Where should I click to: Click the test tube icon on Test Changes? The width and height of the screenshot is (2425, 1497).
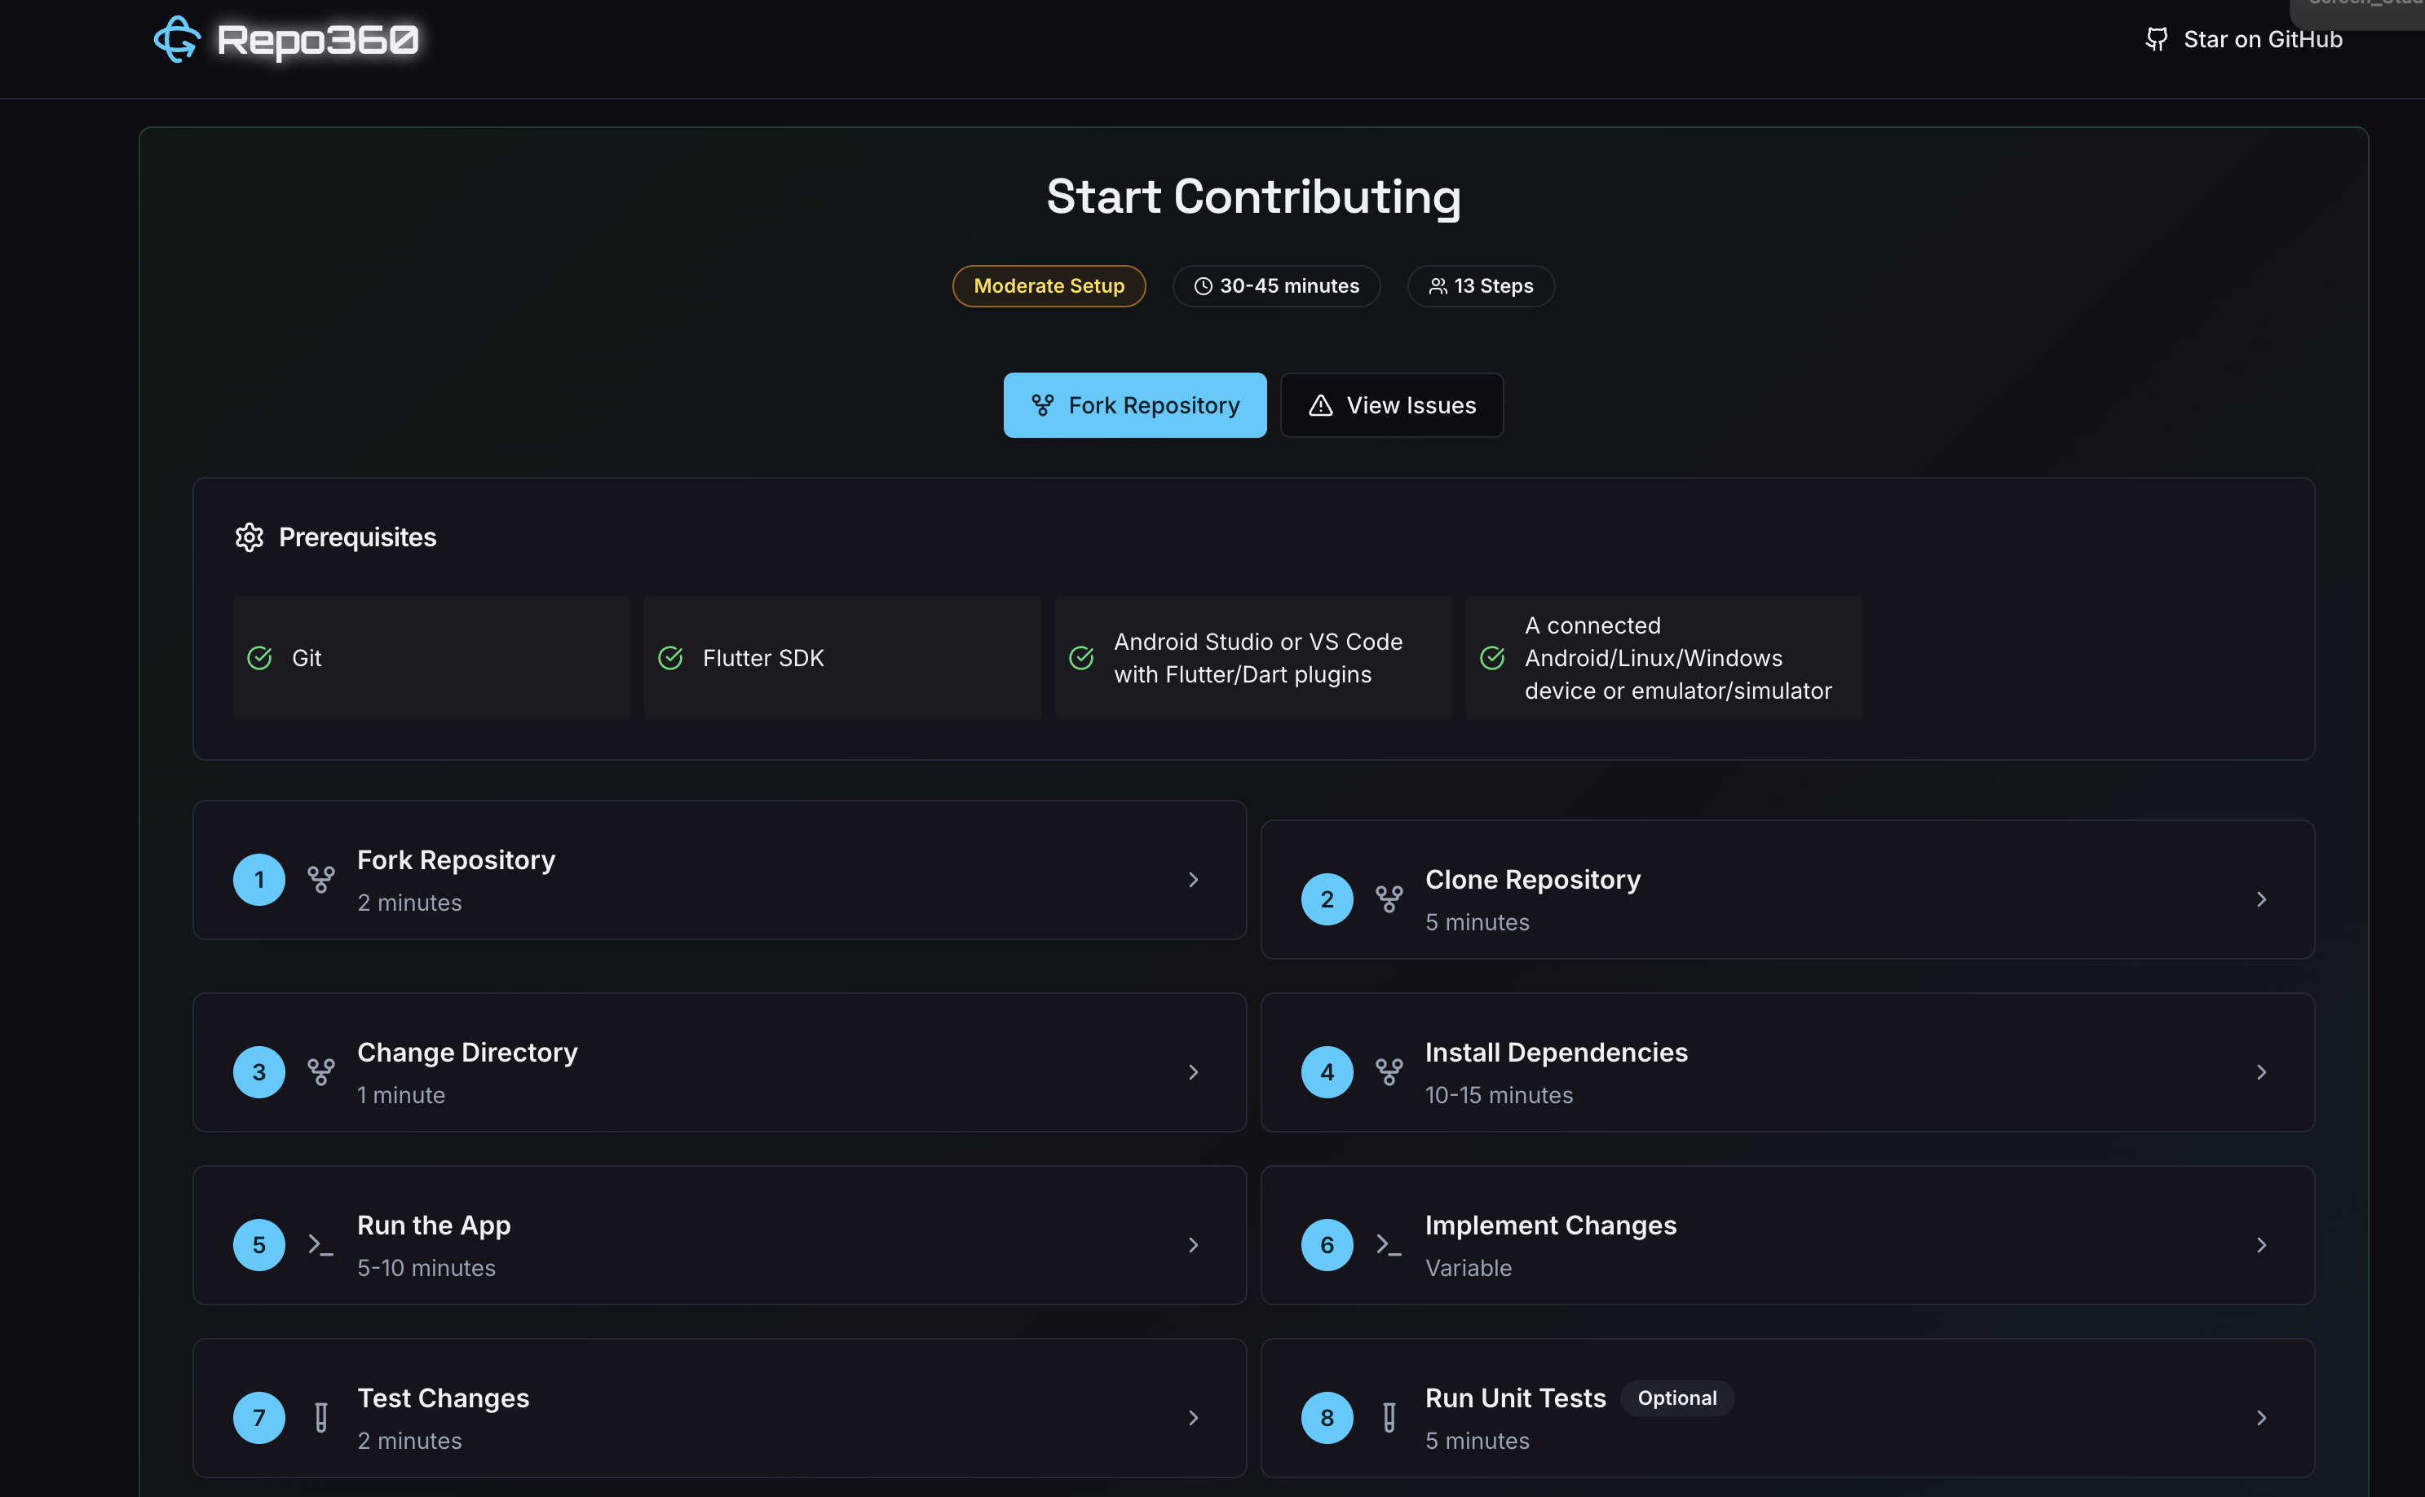[320, 1418]
